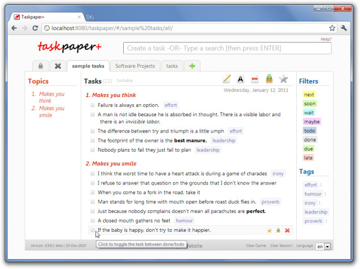The width and height of the screenshot is (360, 269).
Task: Star the 'If the baby is happy' task
Action: [x=269, y=230]
